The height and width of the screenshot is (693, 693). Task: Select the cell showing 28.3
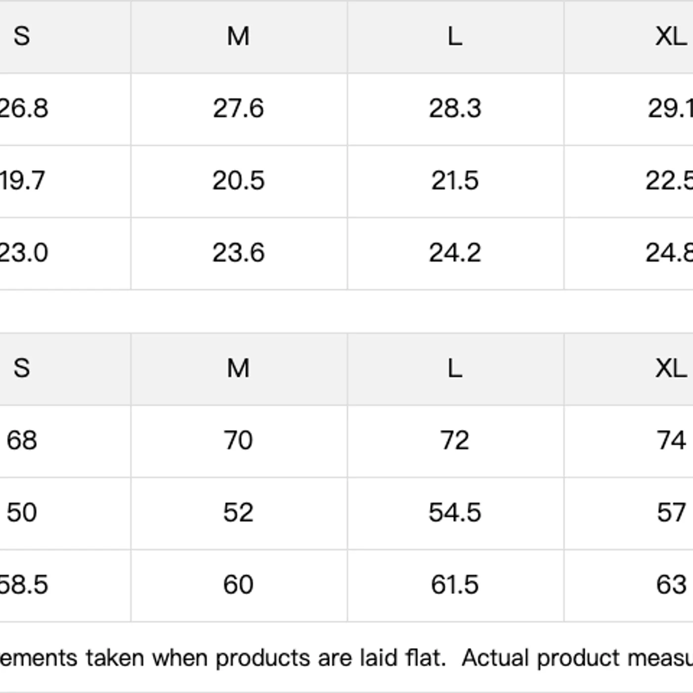point(455,108)
